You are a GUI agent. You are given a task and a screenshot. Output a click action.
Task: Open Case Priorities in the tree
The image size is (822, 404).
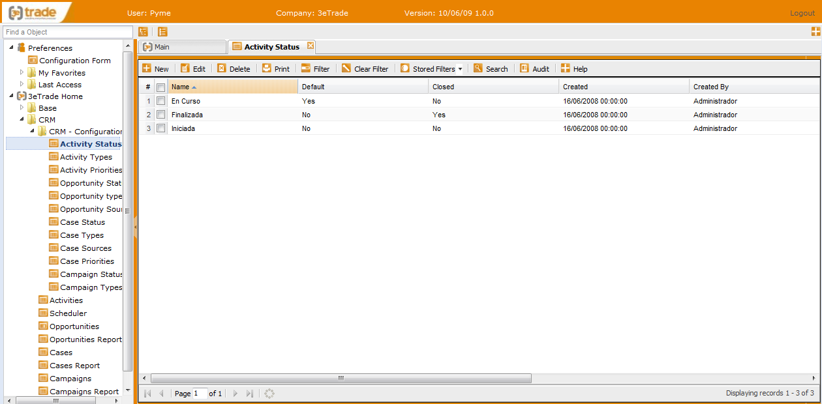click(87, 261)
